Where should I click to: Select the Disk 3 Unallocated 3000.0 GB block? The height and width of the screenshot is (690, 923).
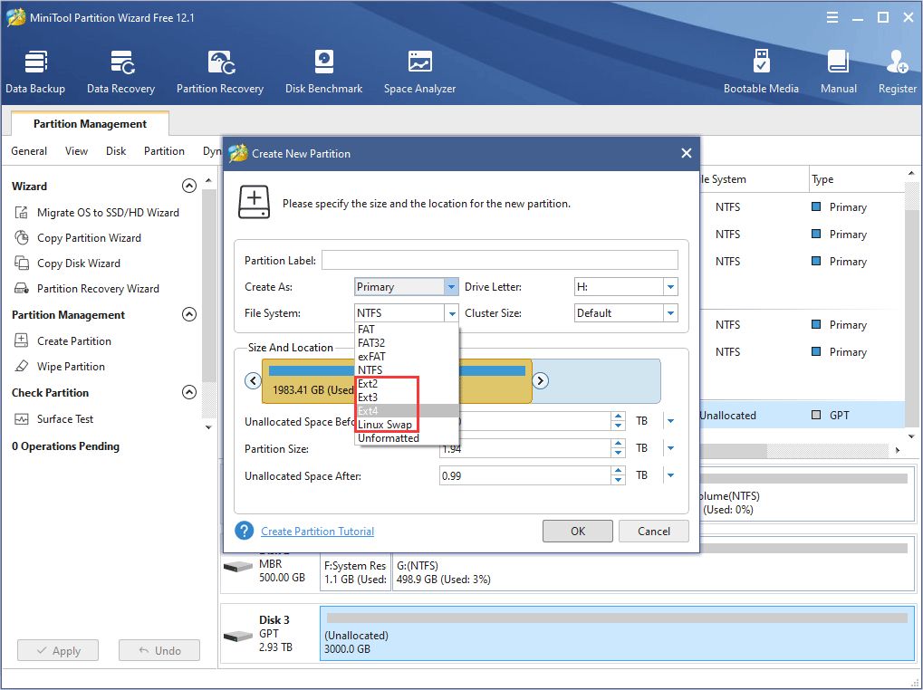tap(617, 634)
